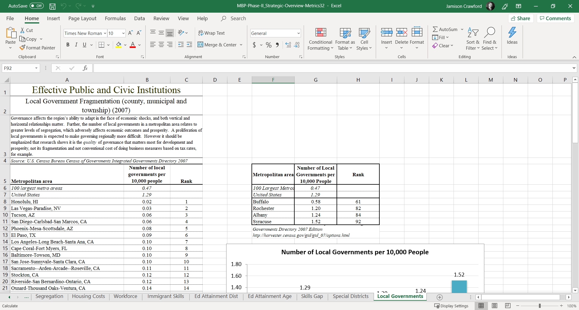
Task: Increase font size with larger A icon
Action: click(x=131, y=33)
